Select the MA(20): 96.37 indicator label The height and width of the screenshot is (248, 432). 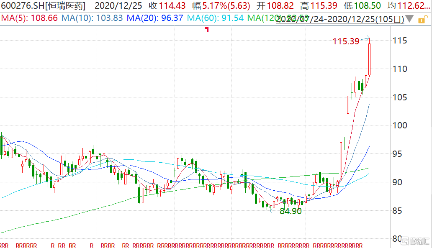[155, 18]
